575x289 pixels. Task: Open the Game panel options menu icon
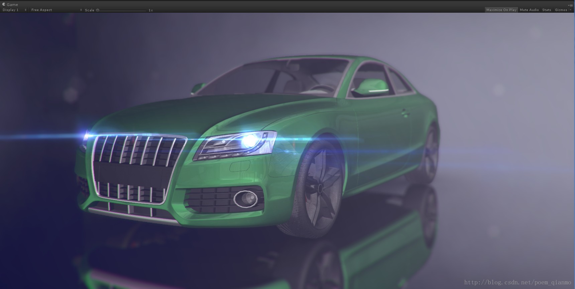[570, 5]
